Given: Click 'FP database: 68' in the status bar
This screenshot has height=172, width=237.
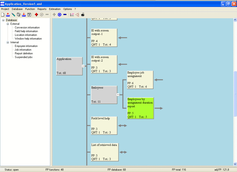Looking at the screenshot, I should coord(117,170).
